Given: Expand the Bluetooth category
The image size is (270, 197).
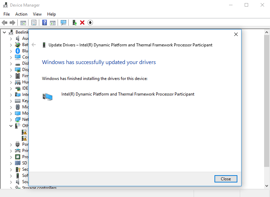Looking at the screenshot, I should pos(11,51).
